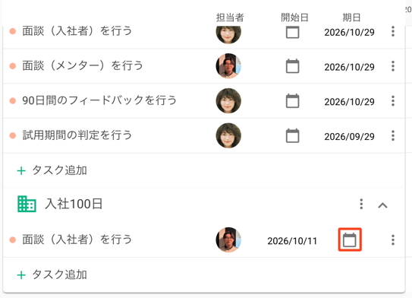Toggle status dot of 面談（メンター）を行う

coord(13,66)
